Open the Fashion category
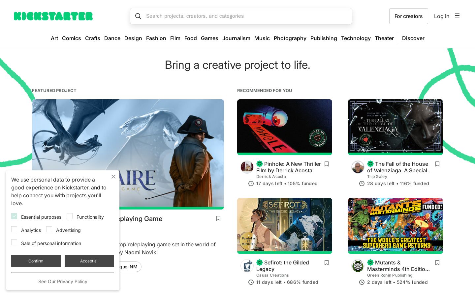The height and width of the screenshot is (296, 475). click(x=156, y=38)
